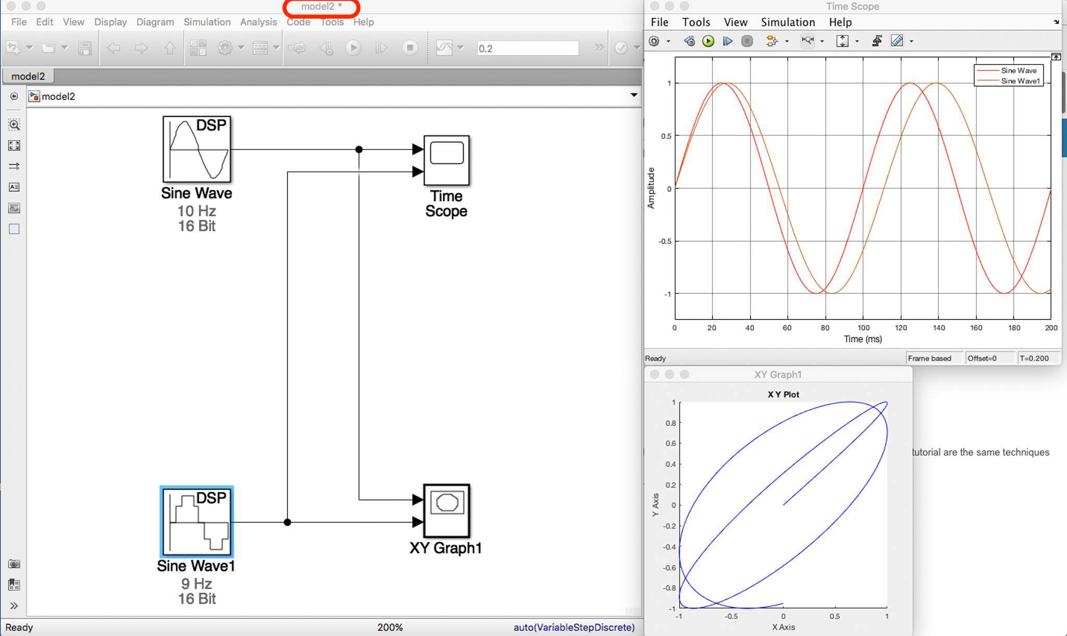Select the annotation text tool in sidebar
Screen dimensions: 1067x636
[14, 187]
